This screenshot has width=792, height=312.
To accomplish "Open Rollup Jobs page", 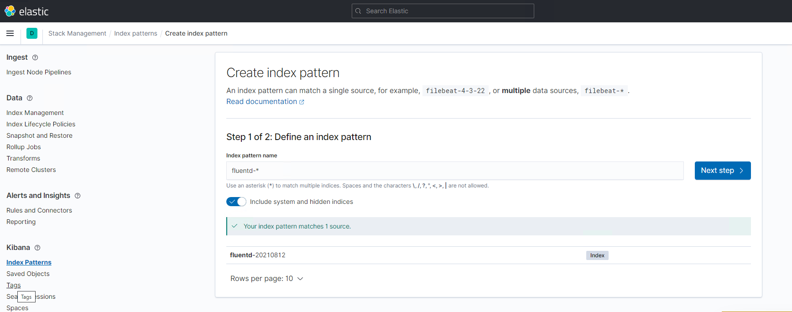I will pyautogui.click(x=24, y=147).
